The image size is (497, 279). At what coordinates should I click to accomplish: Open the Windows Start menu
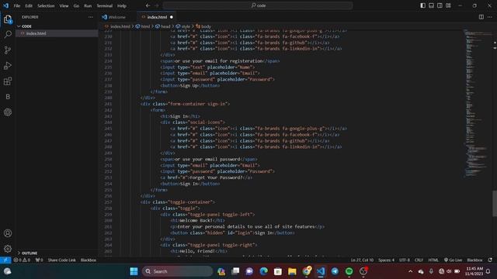pyautogui.click(x=134, y=271)
